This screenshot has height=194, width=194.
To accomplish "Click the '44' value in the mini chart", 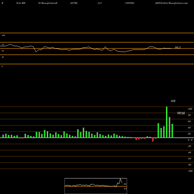I will tap(125, 184).
